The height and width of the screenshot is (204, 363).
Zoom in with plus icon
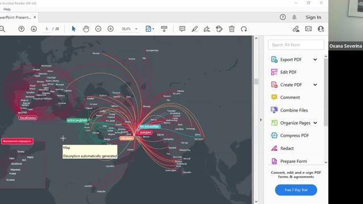click(111, 29)
